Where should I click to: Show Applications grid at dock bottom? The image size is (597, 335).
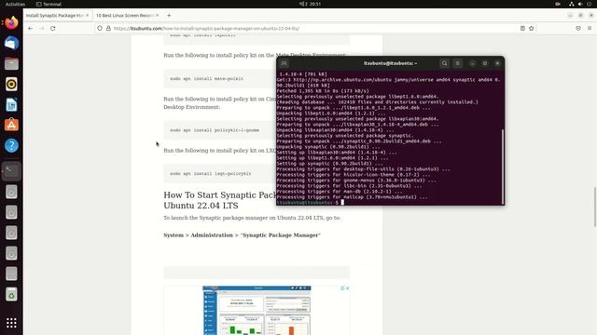[x=11, y=323]
